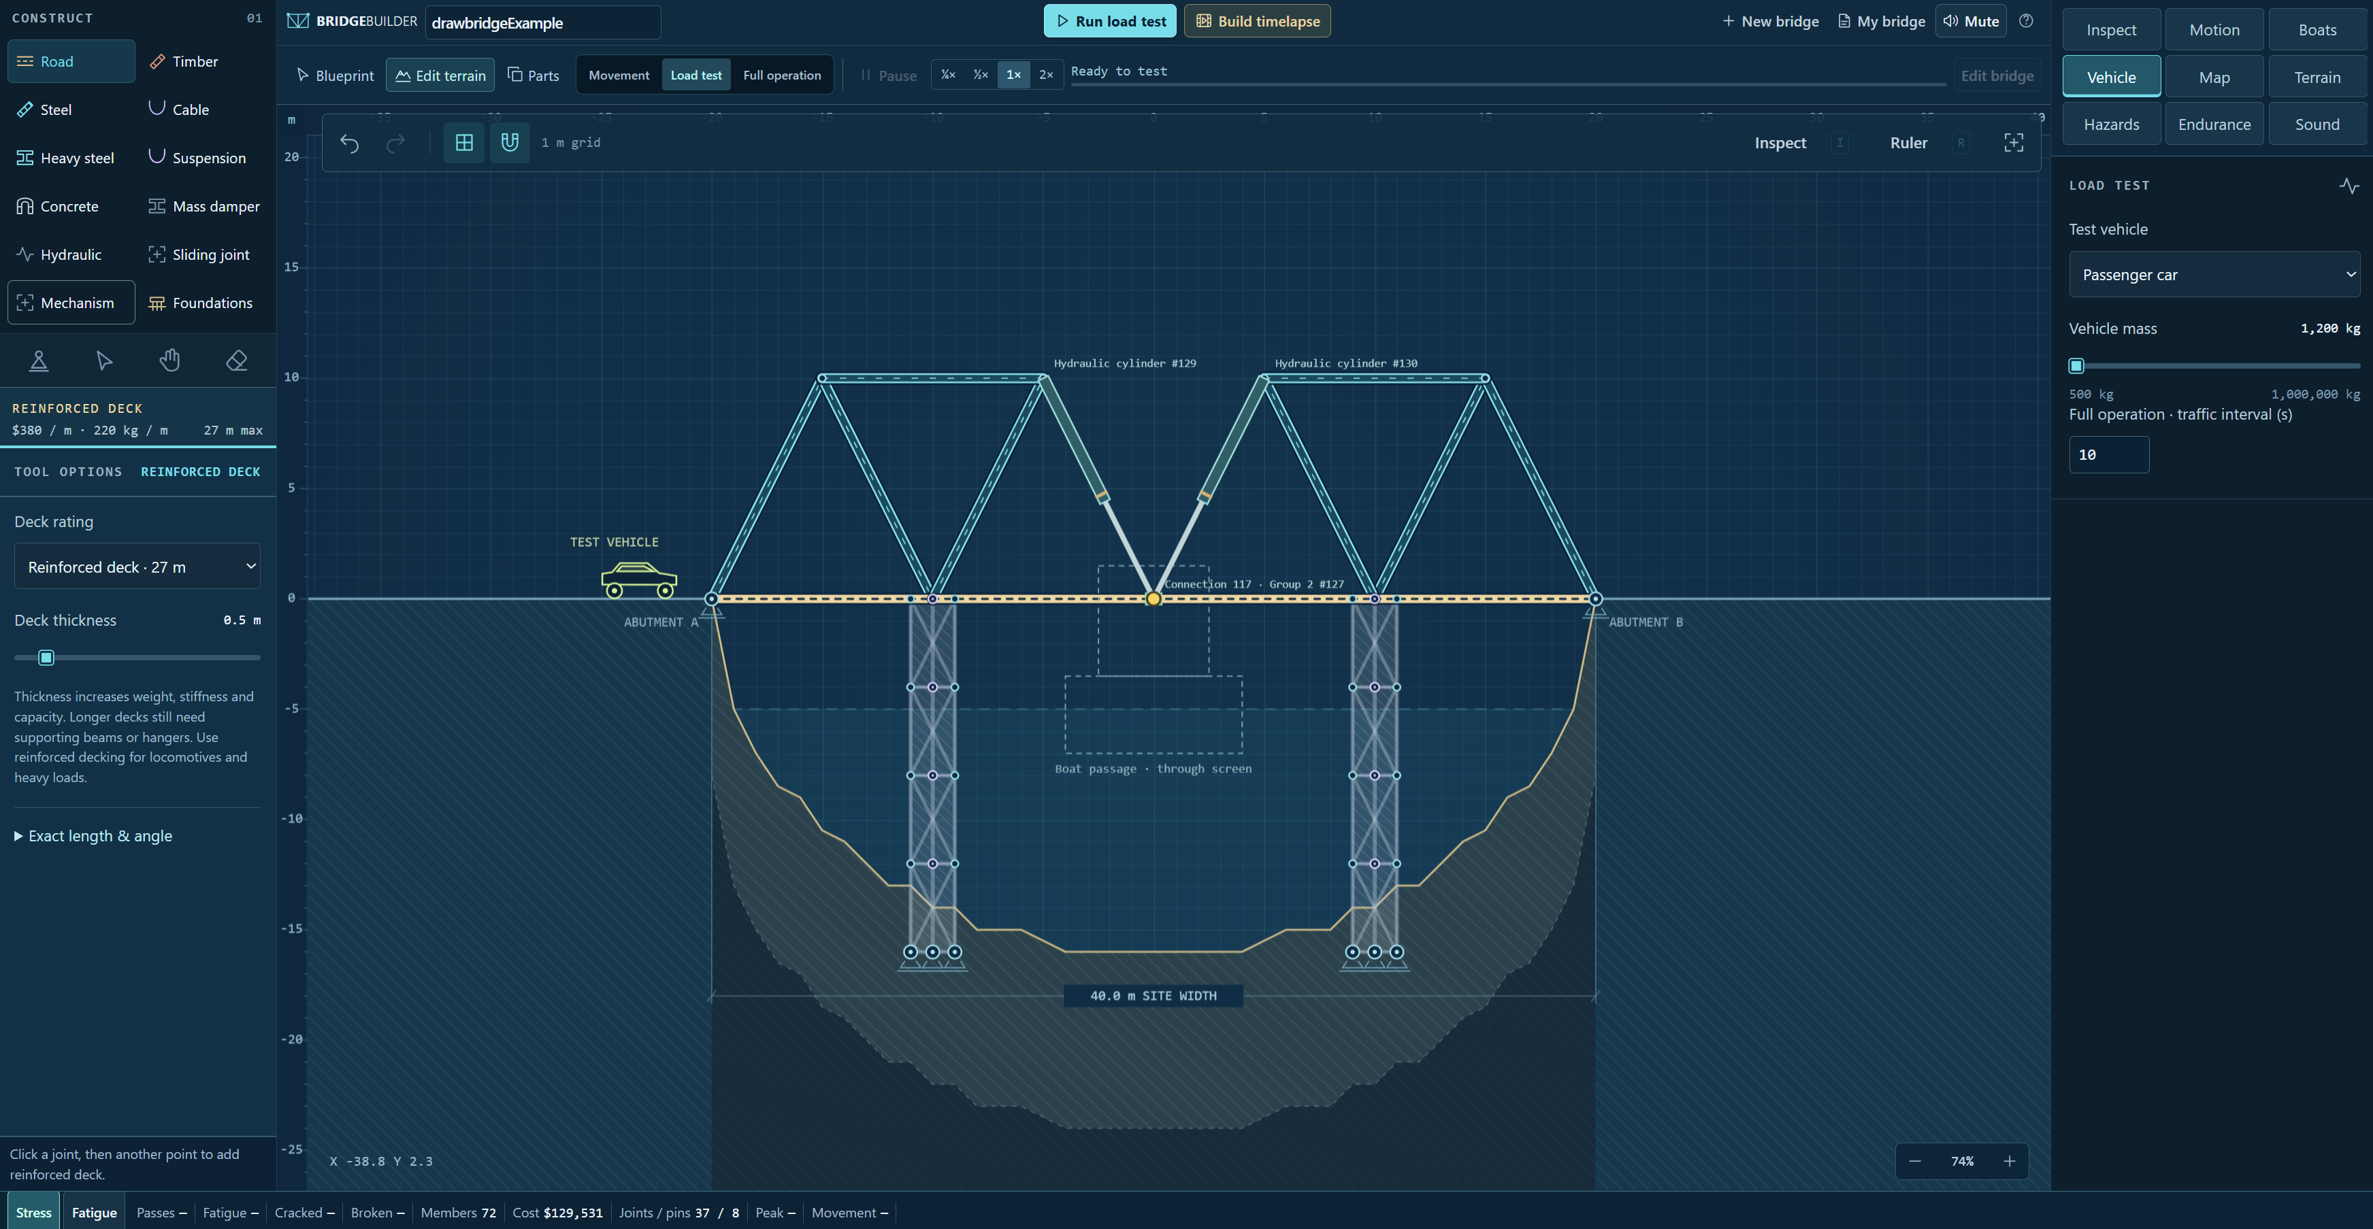
Task: Open the Test vehicle Passenger car dropdown
Action: coord(2214,274)
